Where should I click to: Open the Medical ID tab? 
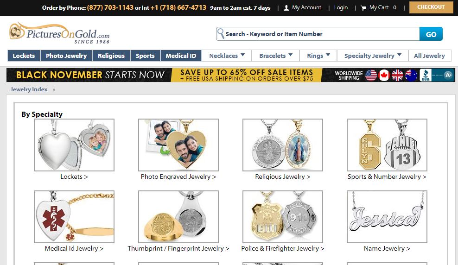point(181,56)
